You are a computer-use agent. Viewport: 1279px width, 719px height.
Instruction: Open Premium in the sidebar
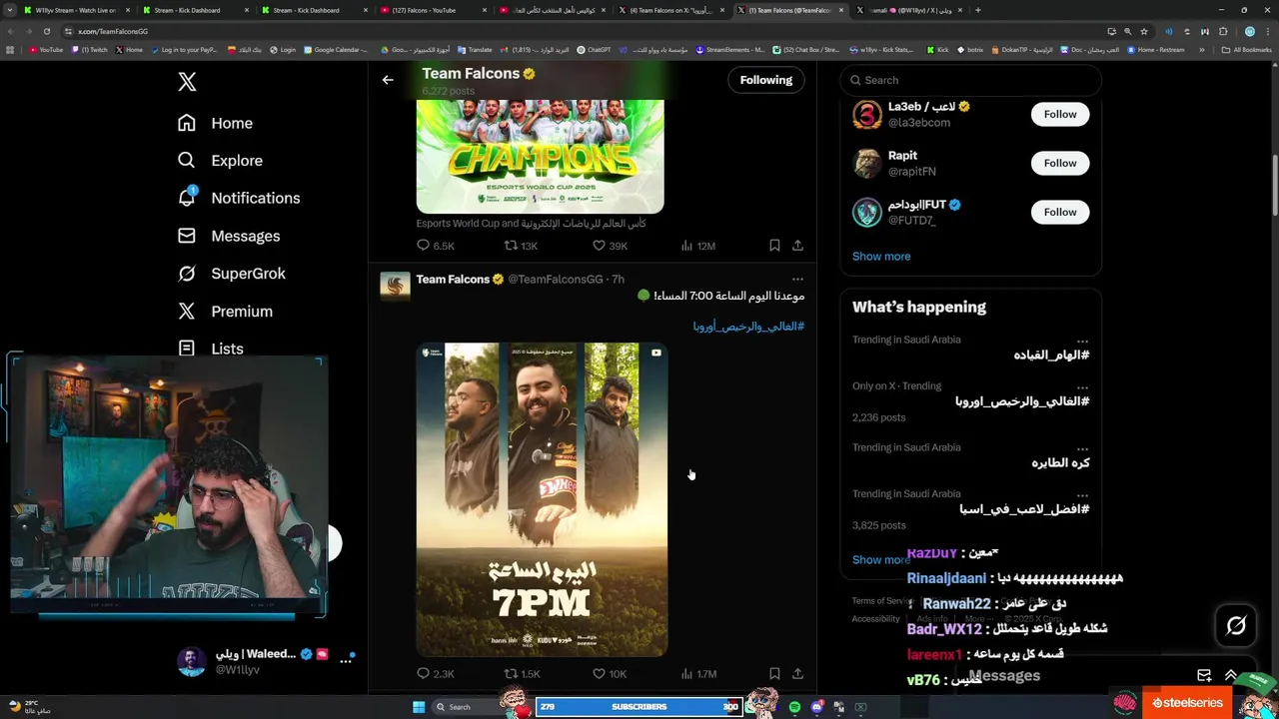tap(225, 312)
